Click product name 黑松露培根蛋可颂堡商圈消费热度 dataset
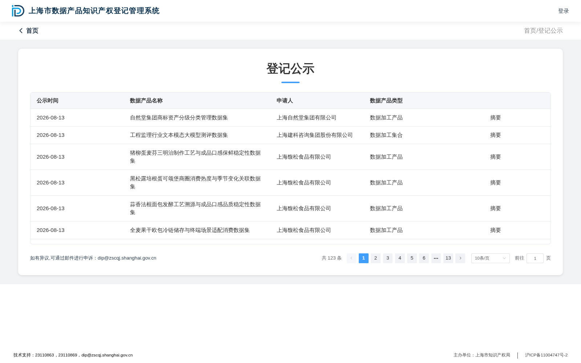 195,183
